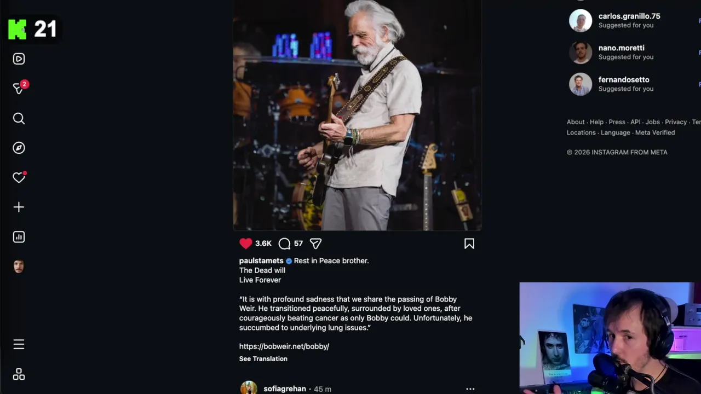This screenshot has height=394, width=701.
Task: Open more options on sofiagrehan's post
Action: coord(470,389)
